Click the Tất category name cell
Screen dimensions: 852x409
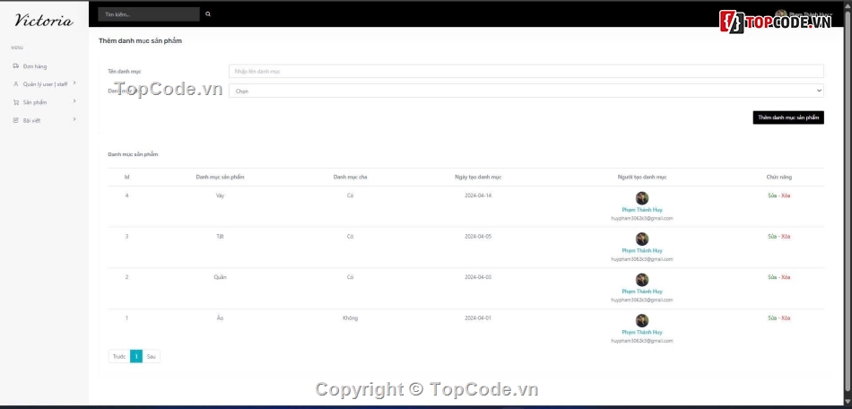[x=220, y=236]
